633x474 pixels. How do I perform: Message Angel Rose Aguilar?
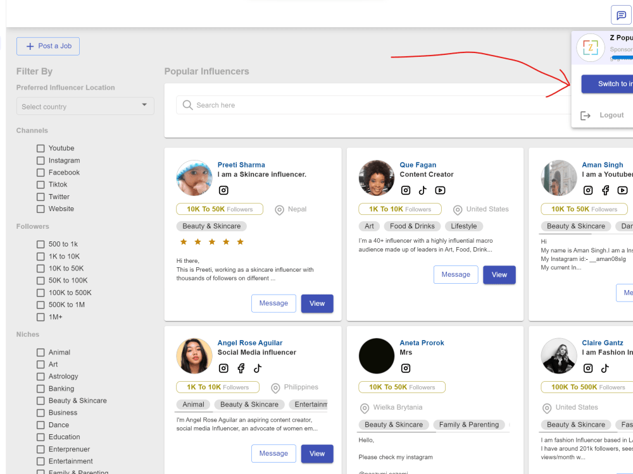point(273,453)
